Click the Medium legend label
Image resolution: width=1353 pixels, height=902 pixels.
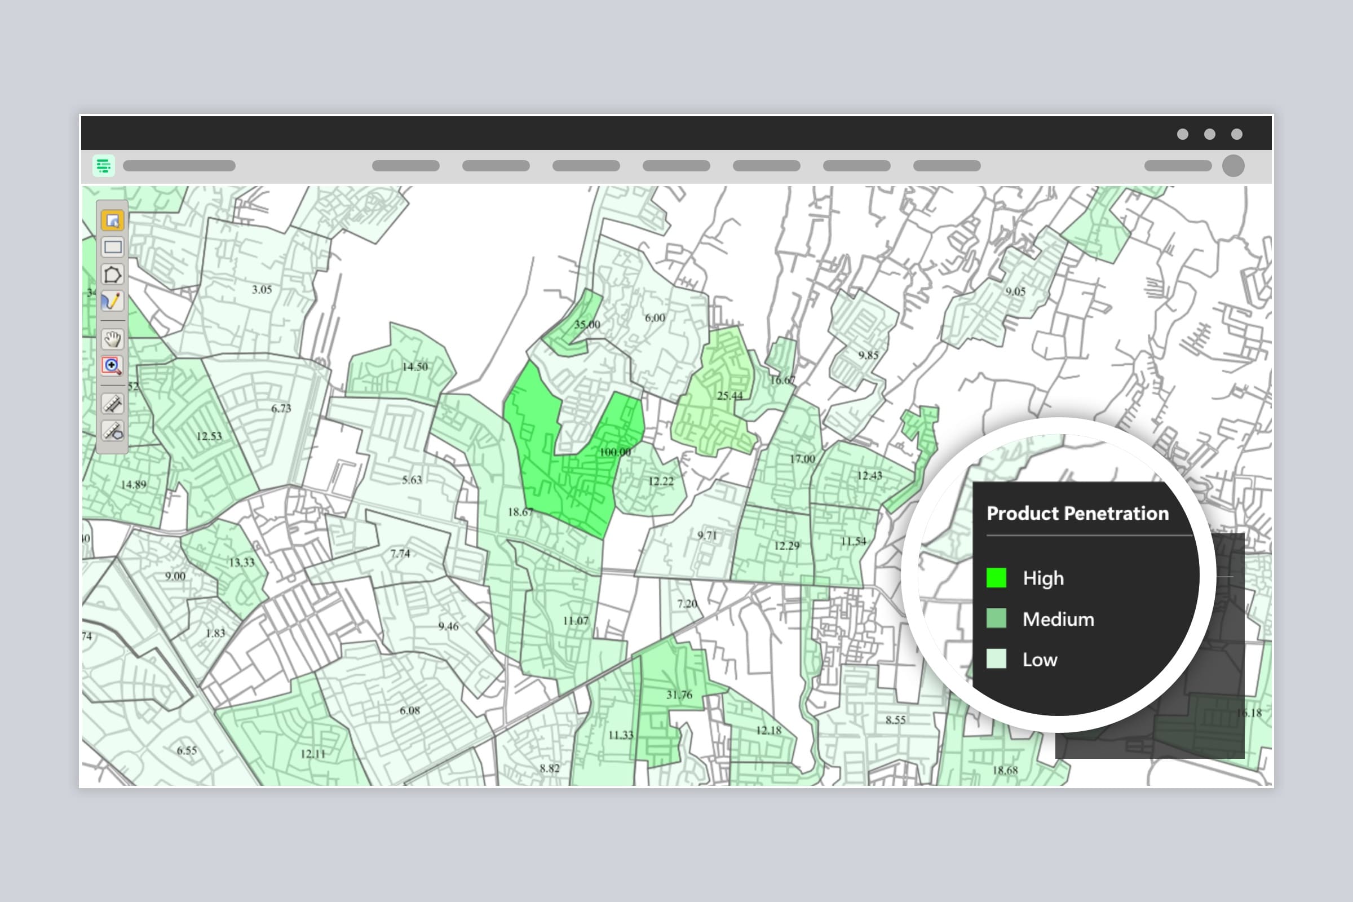(x=1059, y=619)
